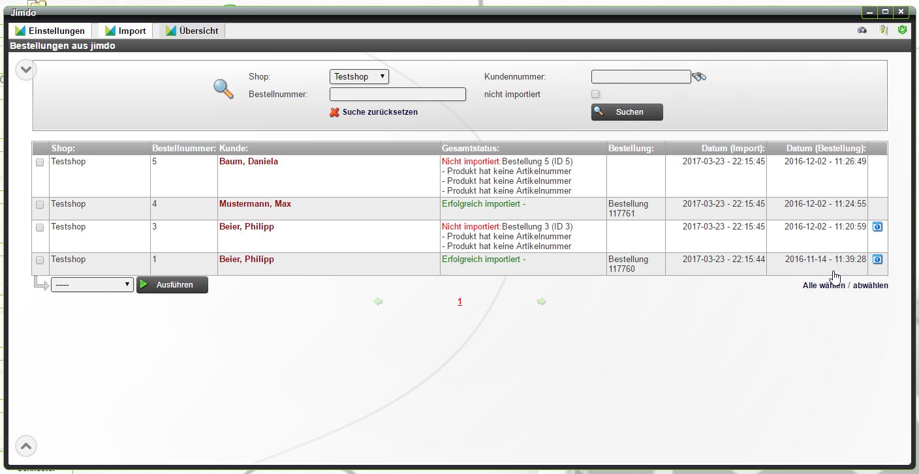
Task: Tick the checkbox for order 5 Baum, Daniela
Action: [x=40, y=162]
